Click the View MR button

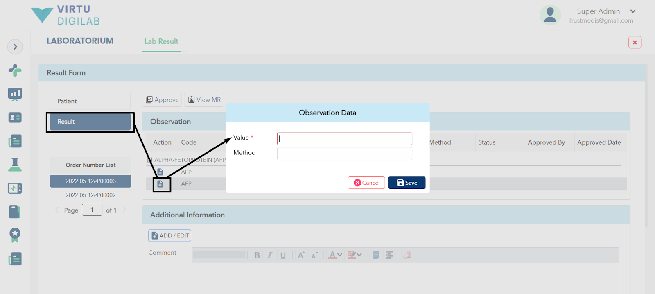pyautogui.click(x=204, y=100)
